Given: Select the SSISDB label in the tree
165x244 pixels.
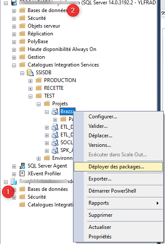Looking at the screenshot, I should tap(44, 73).
